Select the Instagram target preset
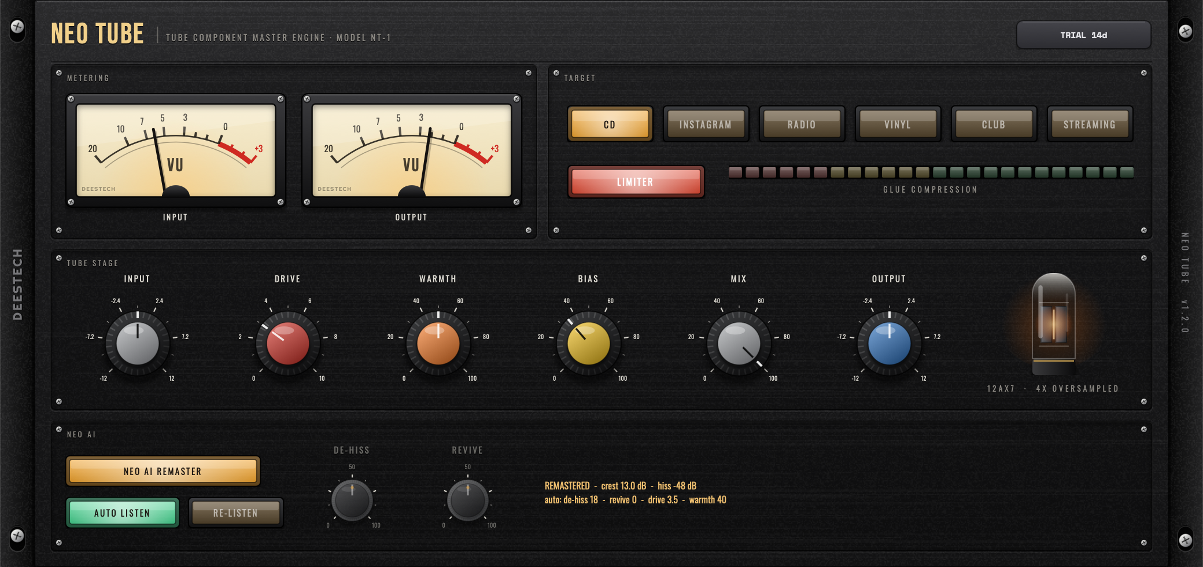Screen dimensions: 1203x567 (x=706, y=124)
